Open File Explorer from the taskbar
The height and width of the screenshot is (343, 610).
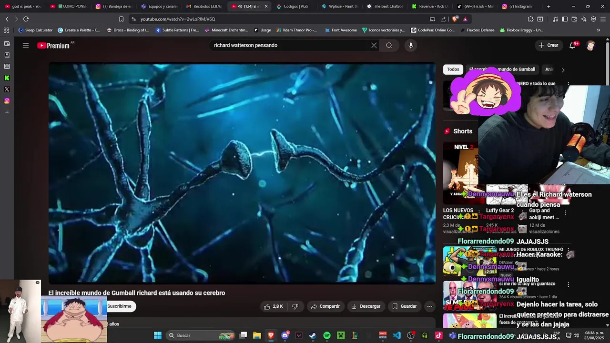(x=257, y=335)
